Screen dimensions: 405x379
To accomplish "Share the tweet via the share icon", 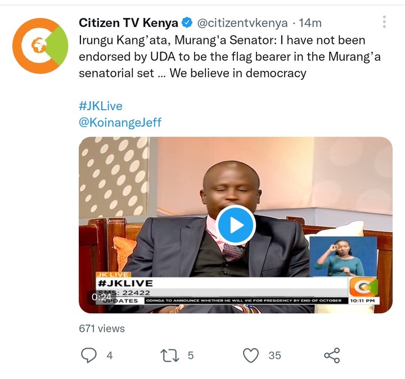I will (x=332, y=355).
